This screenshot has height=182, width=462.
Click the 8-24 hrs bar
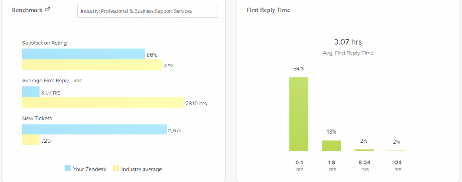click(x=364, y=150)
